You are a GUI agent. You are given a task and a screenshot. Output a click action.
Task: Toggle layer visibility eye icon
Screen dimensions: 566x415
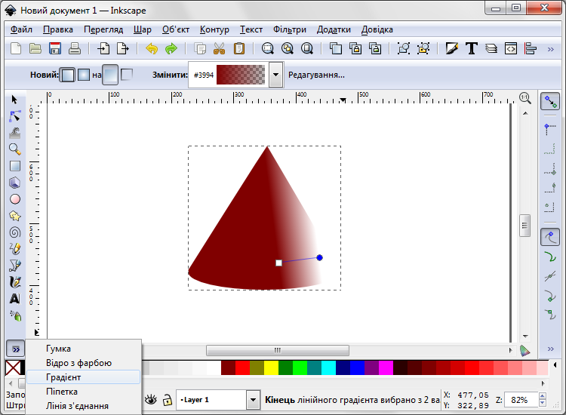(151, 400)
